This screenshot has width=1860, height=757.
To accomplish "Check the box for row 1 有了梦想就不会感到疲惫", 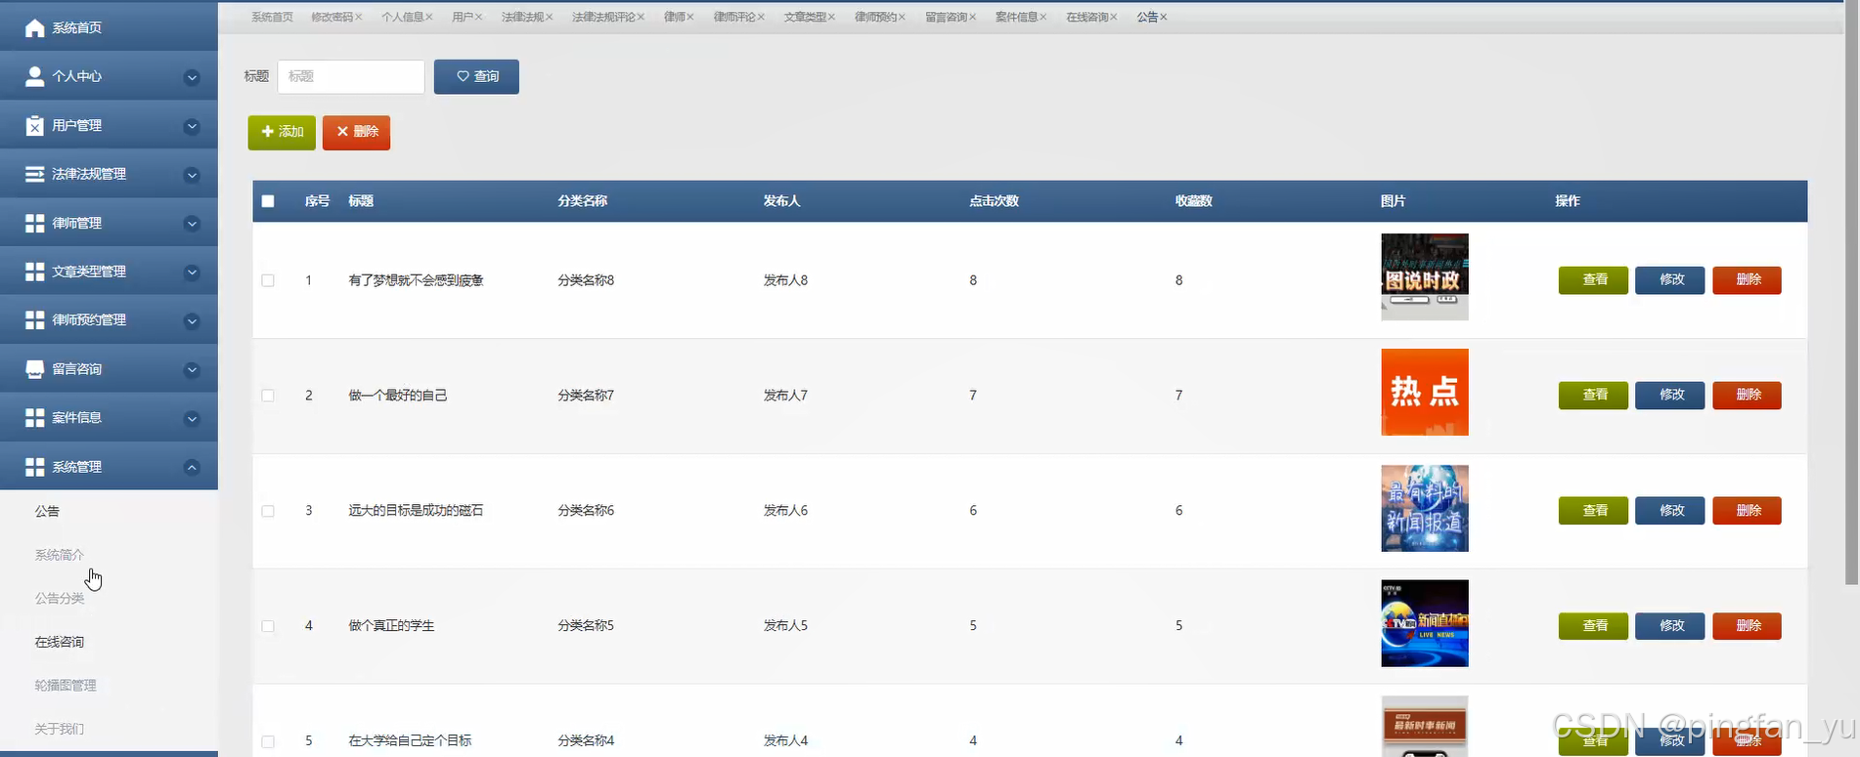I will coord(268,280).
